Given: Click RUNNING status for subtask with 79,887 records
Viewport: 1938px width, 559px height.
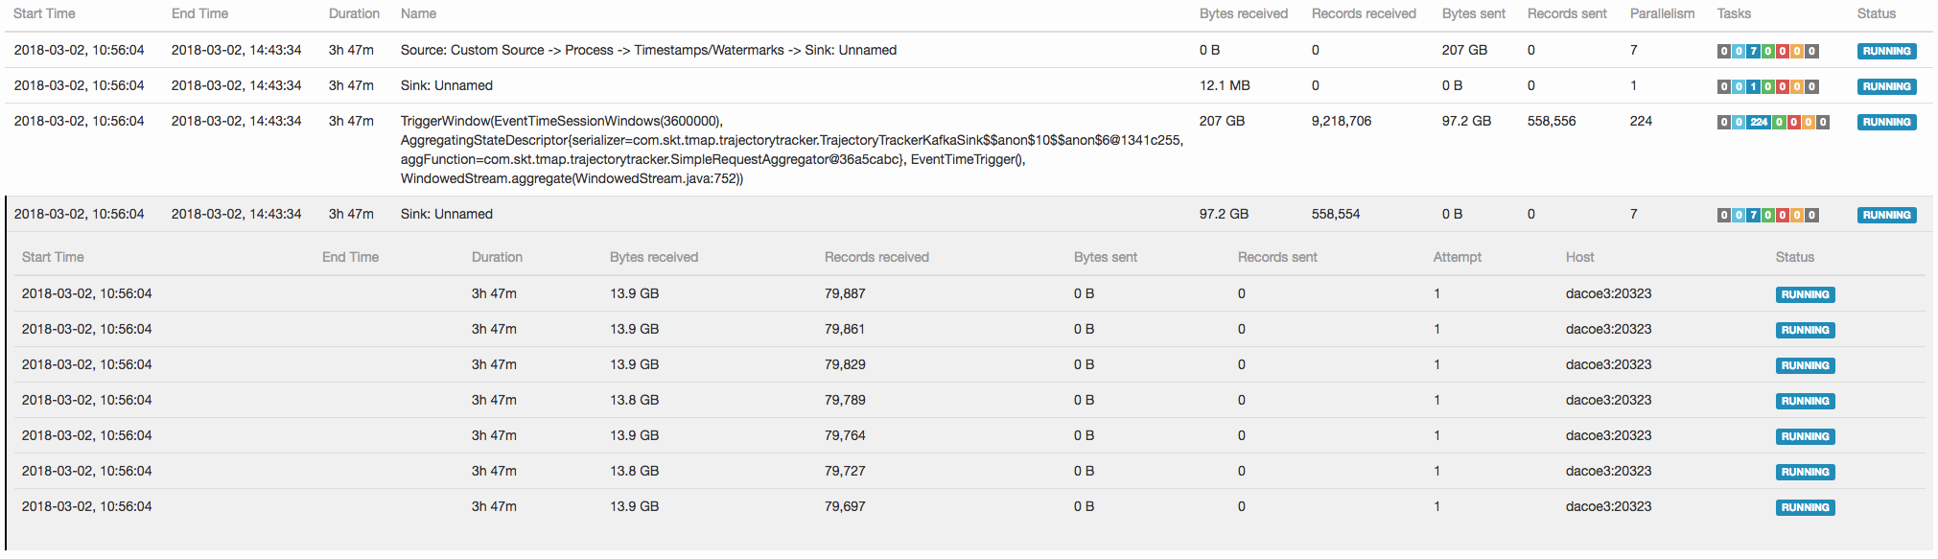Looking at the screenshot, I should (1804, 294).
